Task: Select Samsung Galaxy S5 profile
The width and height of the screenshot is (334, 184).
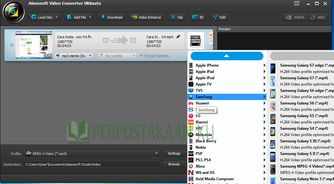Action: (x=301, y=119)
